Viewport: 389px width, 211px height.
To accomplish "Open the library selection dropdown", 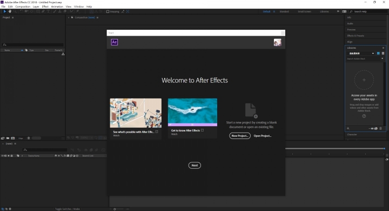I will tap(361, 54).
